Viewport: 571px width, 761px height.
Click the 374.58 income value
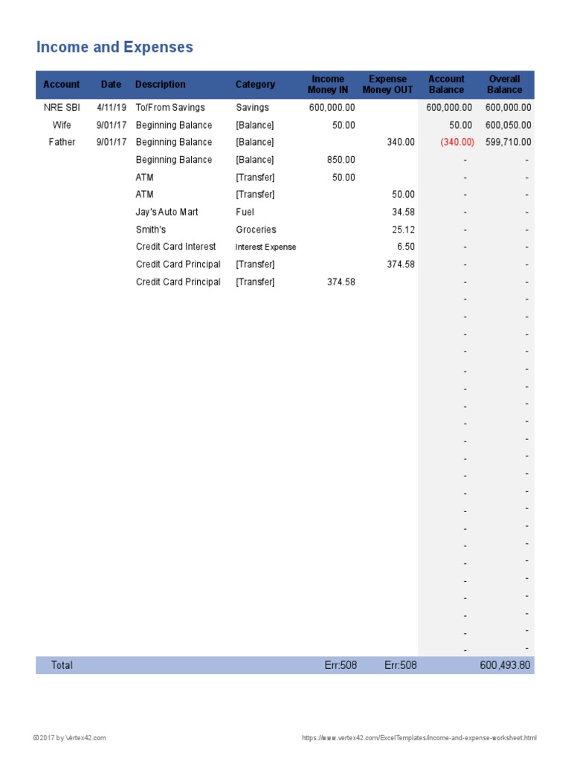pyautogui.click(x=341, y=282)
